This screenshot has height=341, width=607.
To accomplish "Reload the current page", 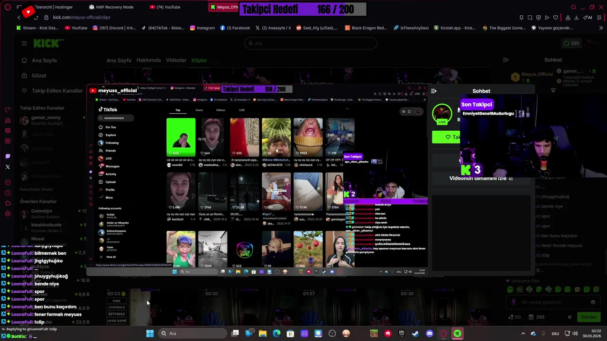I will pyautogui.click(x=36, y=18).
